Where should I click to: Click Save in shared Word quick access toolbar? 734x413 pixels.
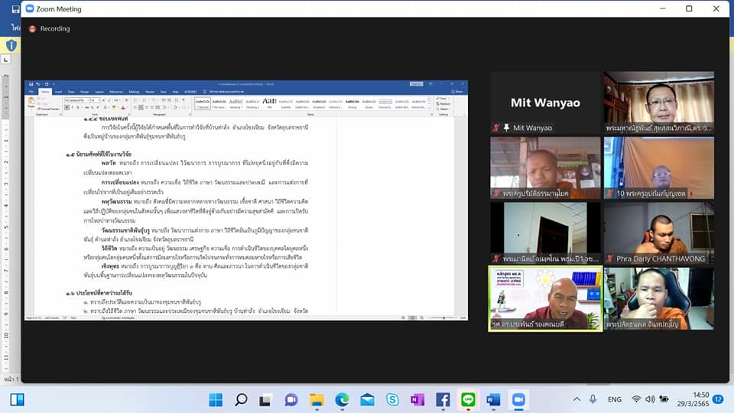click(31, 84)
